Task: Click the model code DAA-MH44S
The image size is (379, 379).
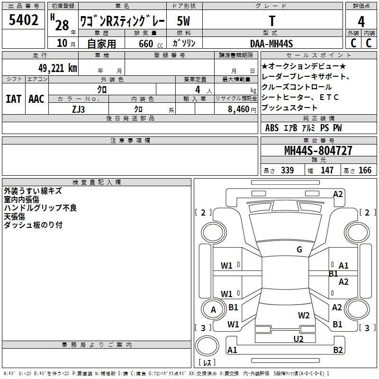Action: pyautogui.click(x=271, y=44)
